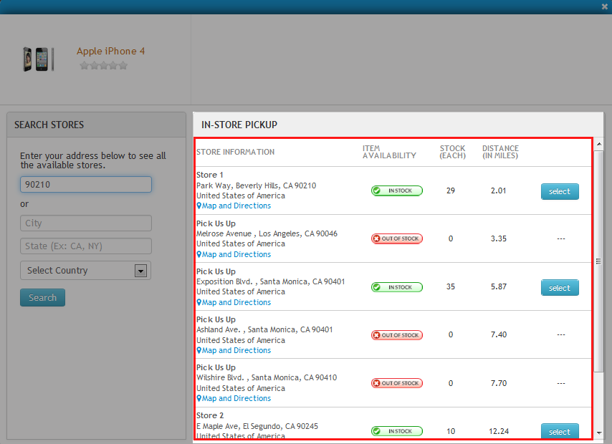The width and height of the screenshot is (612, 444).
Task: Click the State text field
Action: tap(86, 246)
